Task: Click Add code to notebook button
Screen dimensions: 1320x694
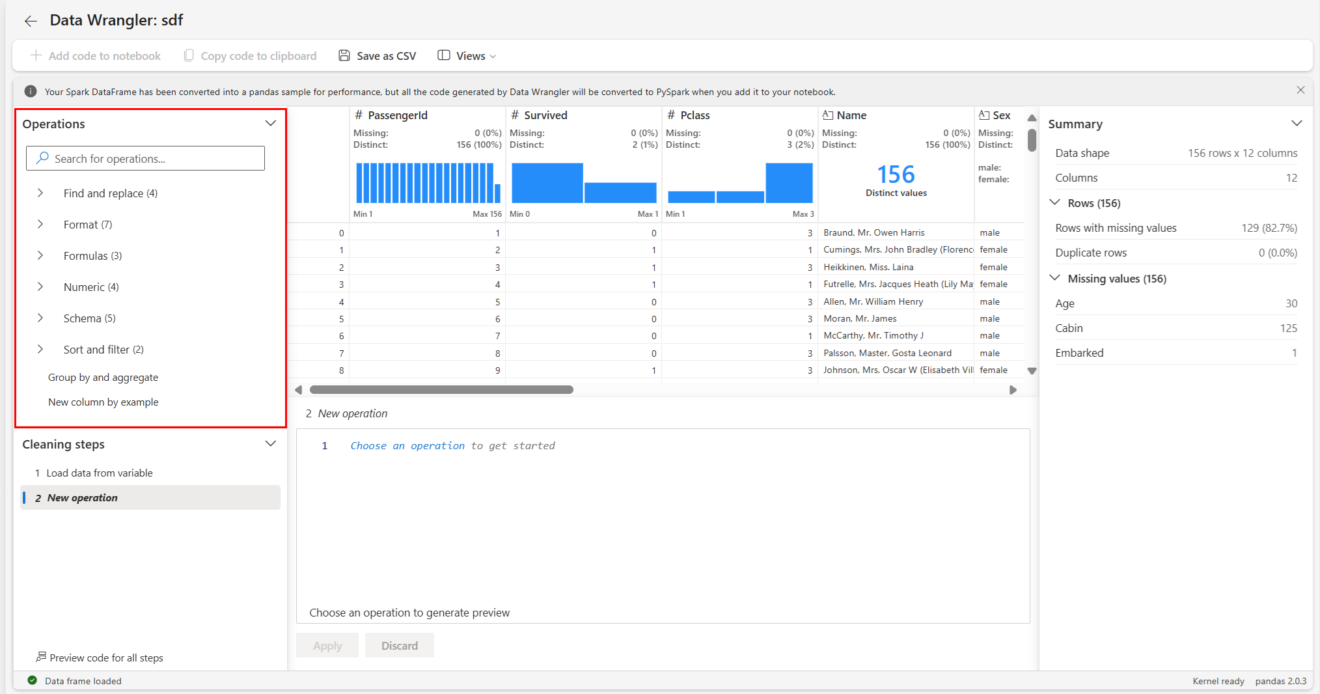Action: pos(96,55)
